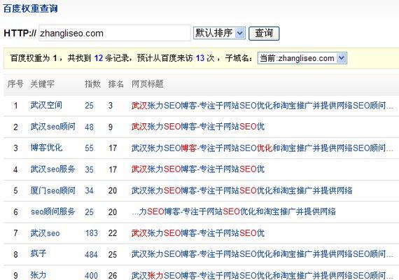The height and width of the screenshot is (280, 399).
Task: Open page title link in 张力 row
Action: click(262, 275)
